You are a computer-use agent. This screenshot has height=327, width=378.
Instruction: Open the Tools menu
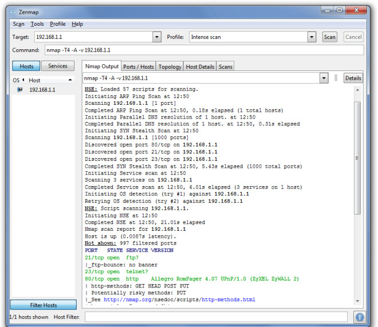tap(37, 24)
